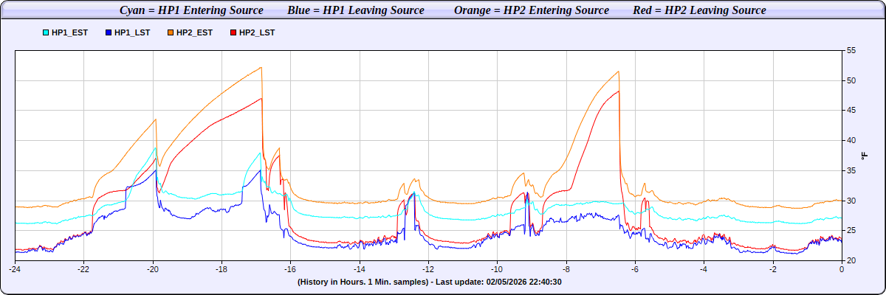886x295 pixels.
Task: Toggle the HP2_LST series legend label
Action: (257, 33)
